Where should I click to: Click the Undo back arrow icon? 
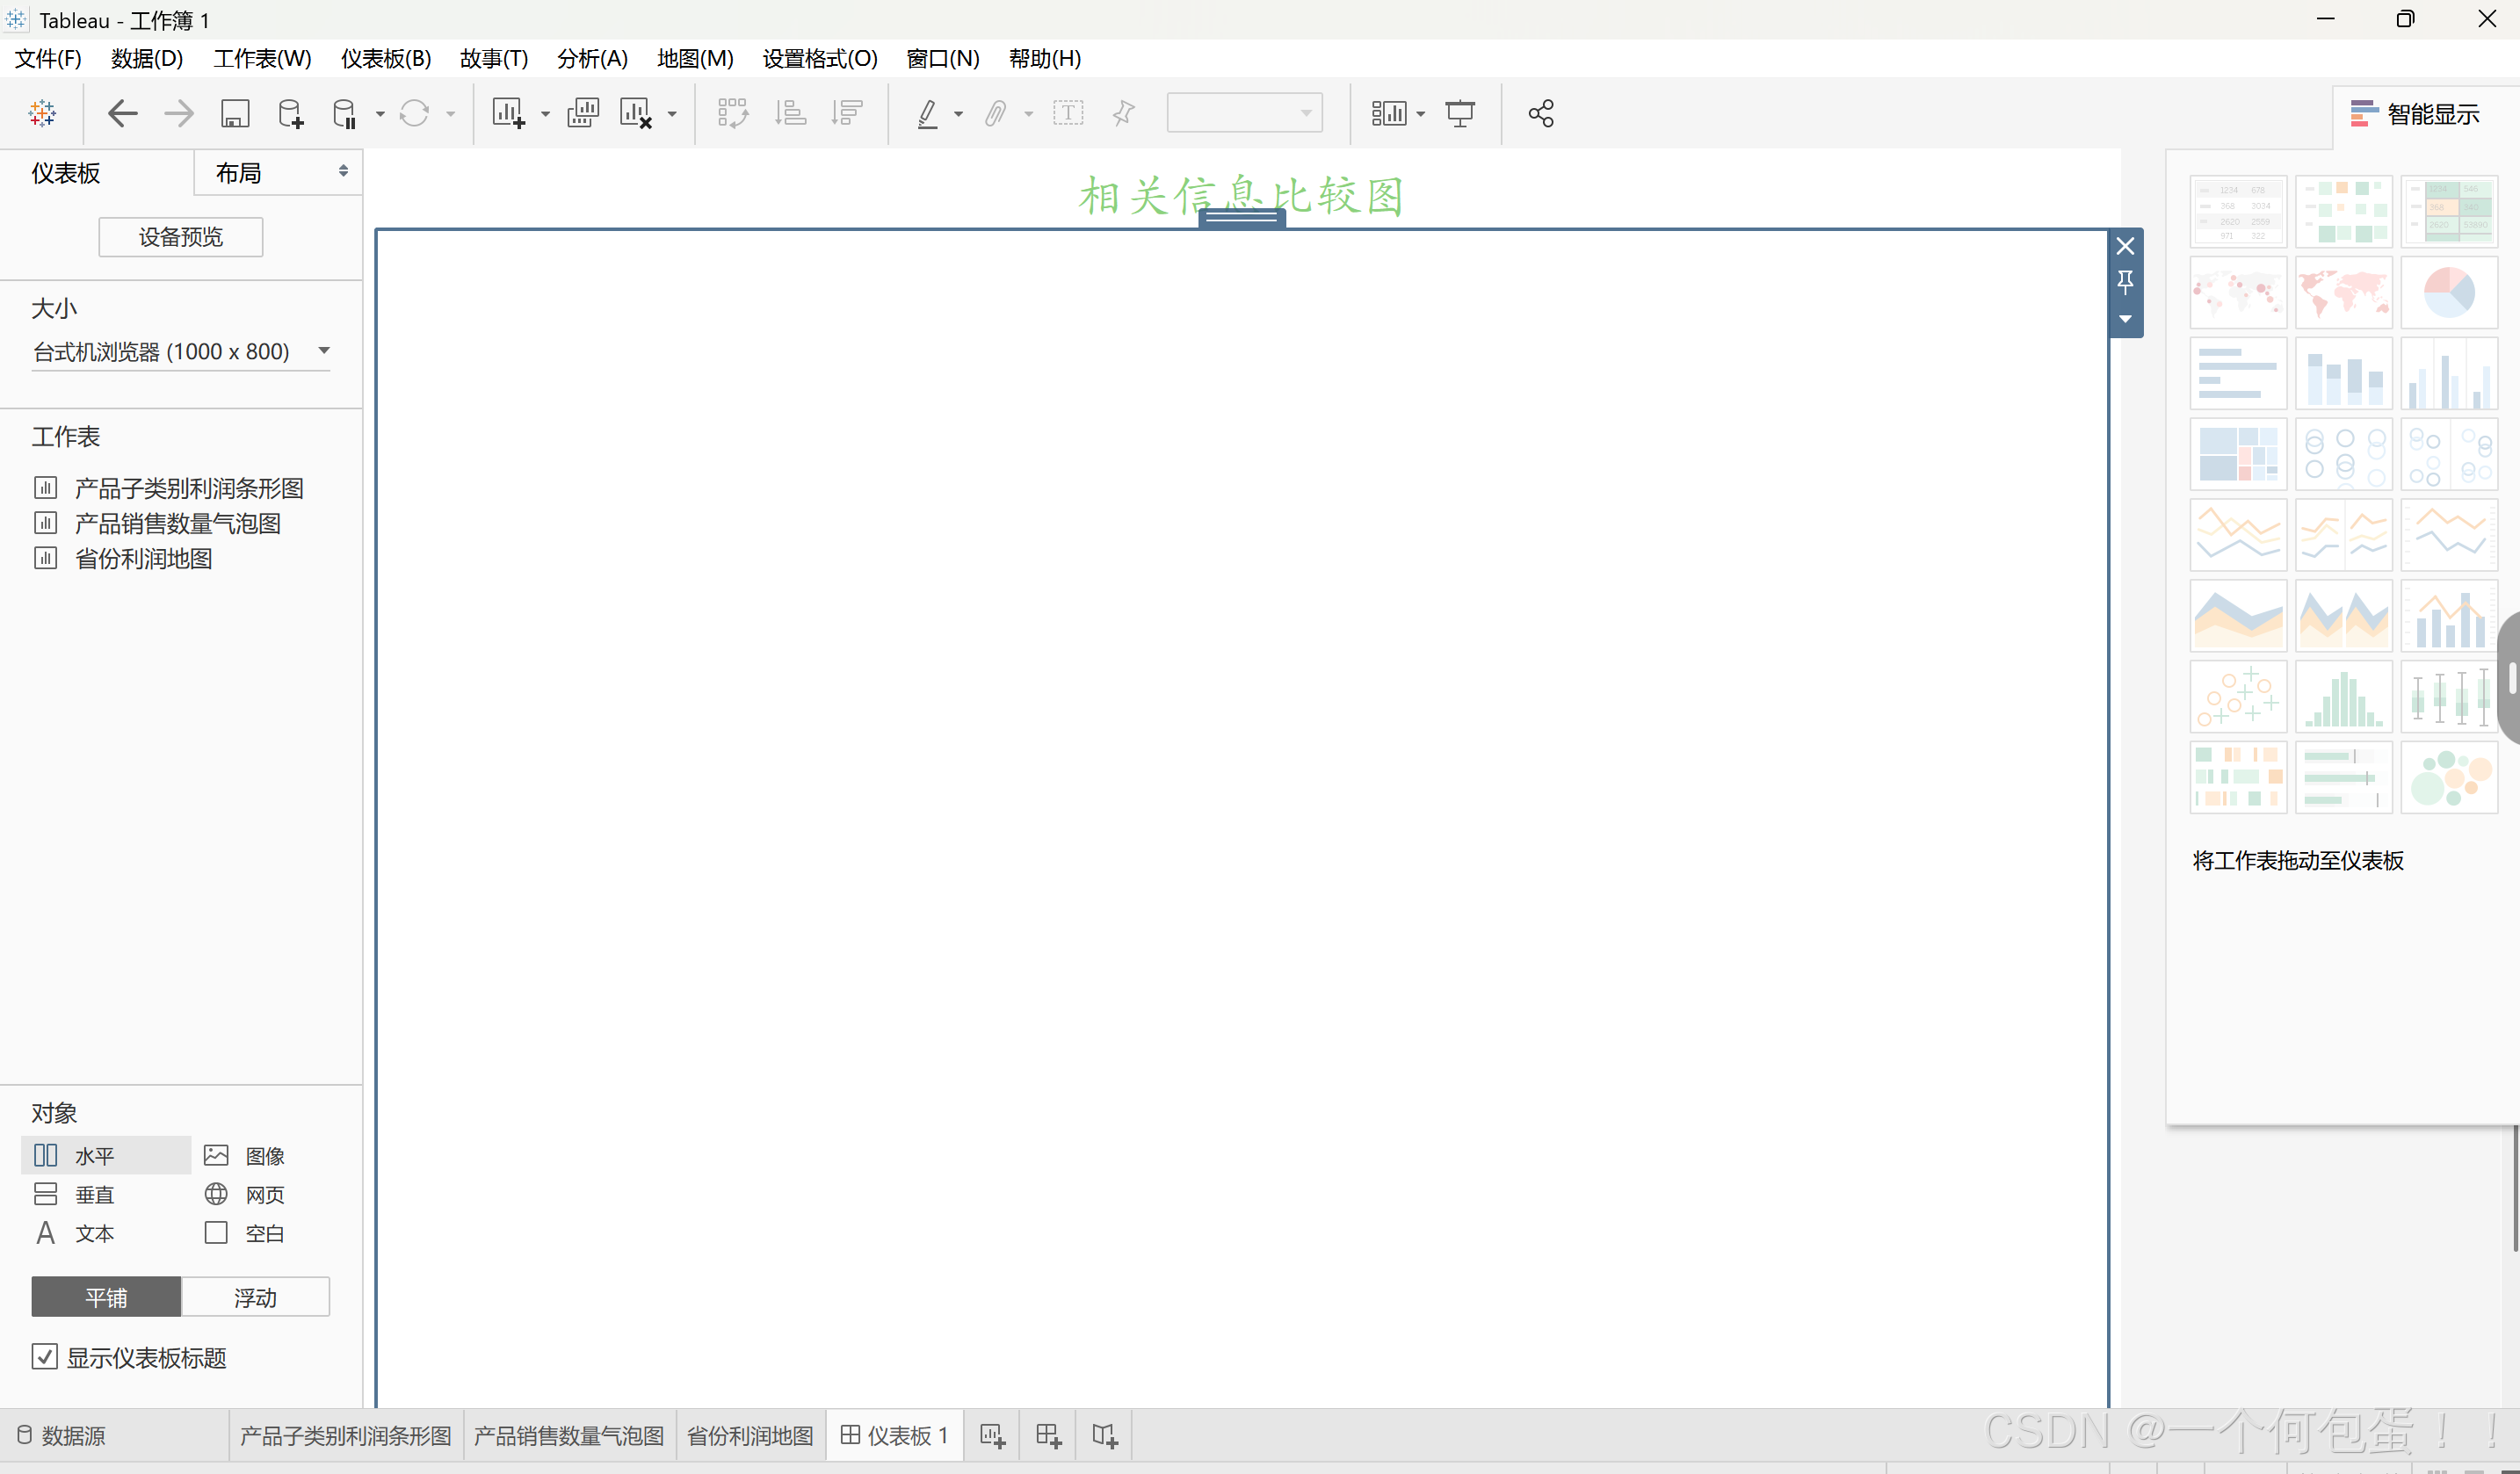point(122,113)
